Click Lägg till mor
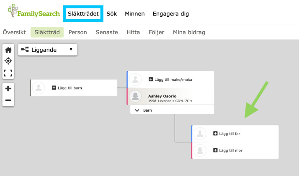Screen dimensions: 299x185 click(x=231, y=150)
